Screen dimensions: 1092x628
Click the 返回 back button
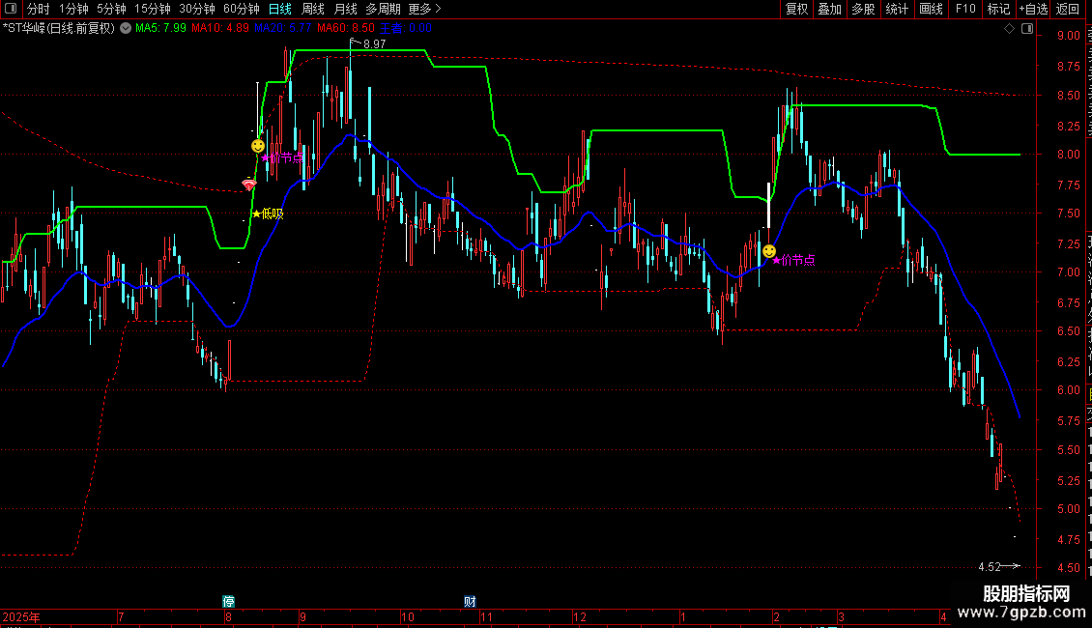coord(1068,9)
